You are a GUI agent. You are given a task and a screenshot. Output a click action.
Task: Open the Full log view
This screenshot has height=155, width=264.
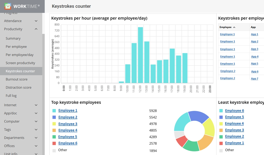coord(11,96)
